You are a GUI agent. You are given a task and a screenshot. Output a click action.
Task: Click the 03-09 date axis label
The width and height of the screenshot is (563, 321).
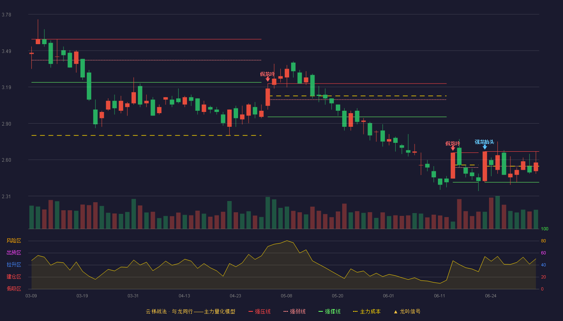click(x=31, y=296)
